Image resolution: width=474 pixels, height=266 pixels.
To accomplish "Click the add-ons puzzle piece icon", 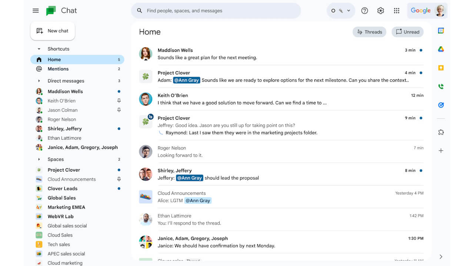I will click(x=441, y=132).
